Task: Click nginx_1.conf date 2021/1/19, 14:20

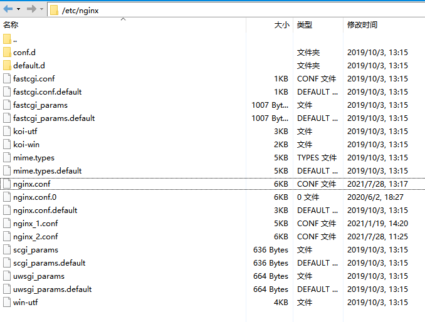Action: pyautogui.click(x=377, y=224)
